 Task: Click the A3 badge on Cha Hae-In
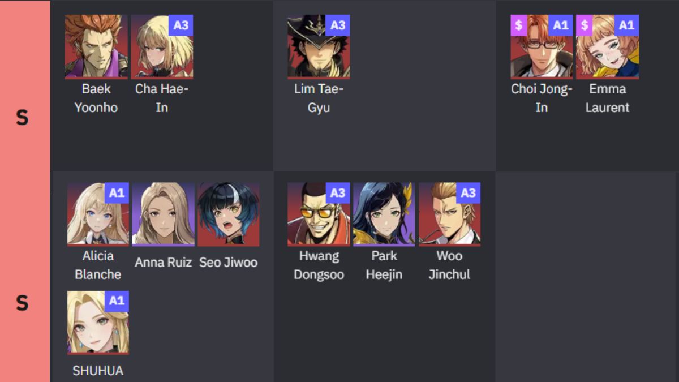point(181,25)
